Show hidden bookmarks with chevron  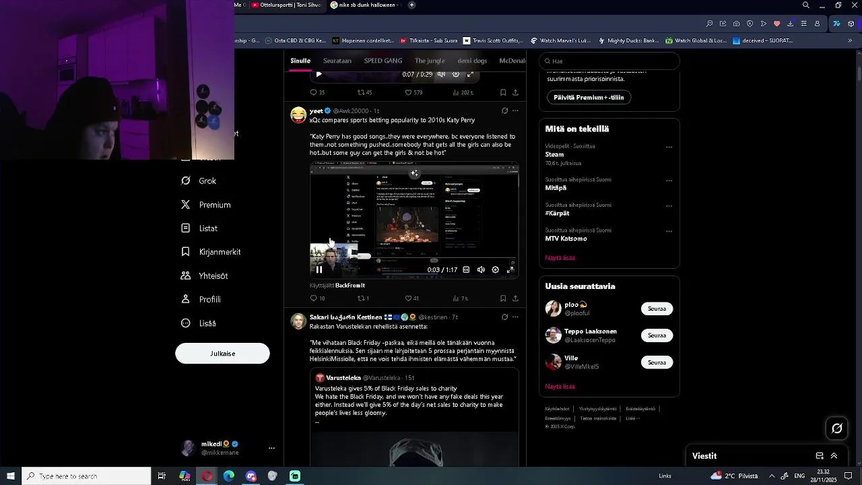pyautogui.click(x=849, y=40)
